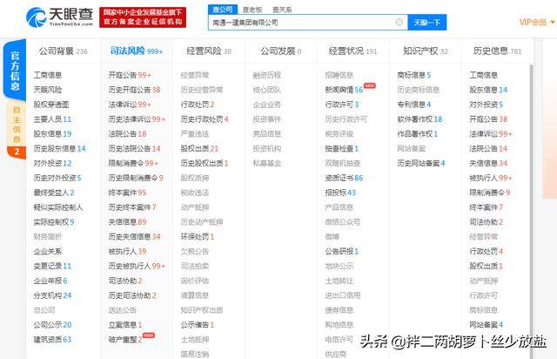The image size is (557, 359).
Task: Click the 天眼一下 search button
Action: [x=426, y=23]
